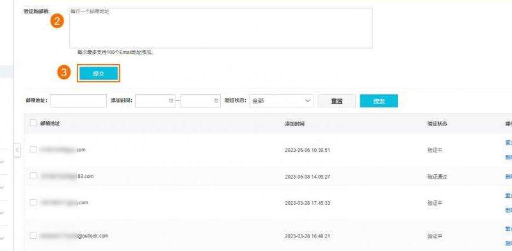Focus the 验证新邮箱 multi-line text area
Screen dimensions: 512x251
click(221, 28)
